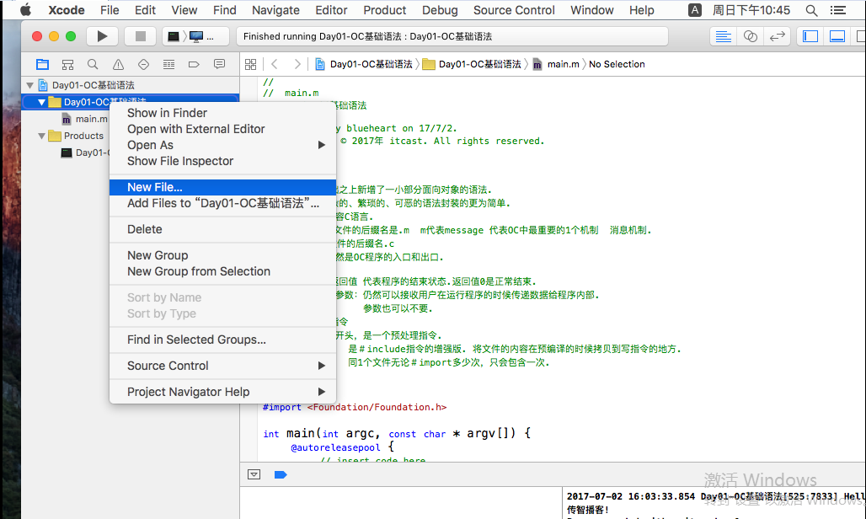The image size is (866, 519).
Task: Go forward in editor history
Action: pos(297,65)
